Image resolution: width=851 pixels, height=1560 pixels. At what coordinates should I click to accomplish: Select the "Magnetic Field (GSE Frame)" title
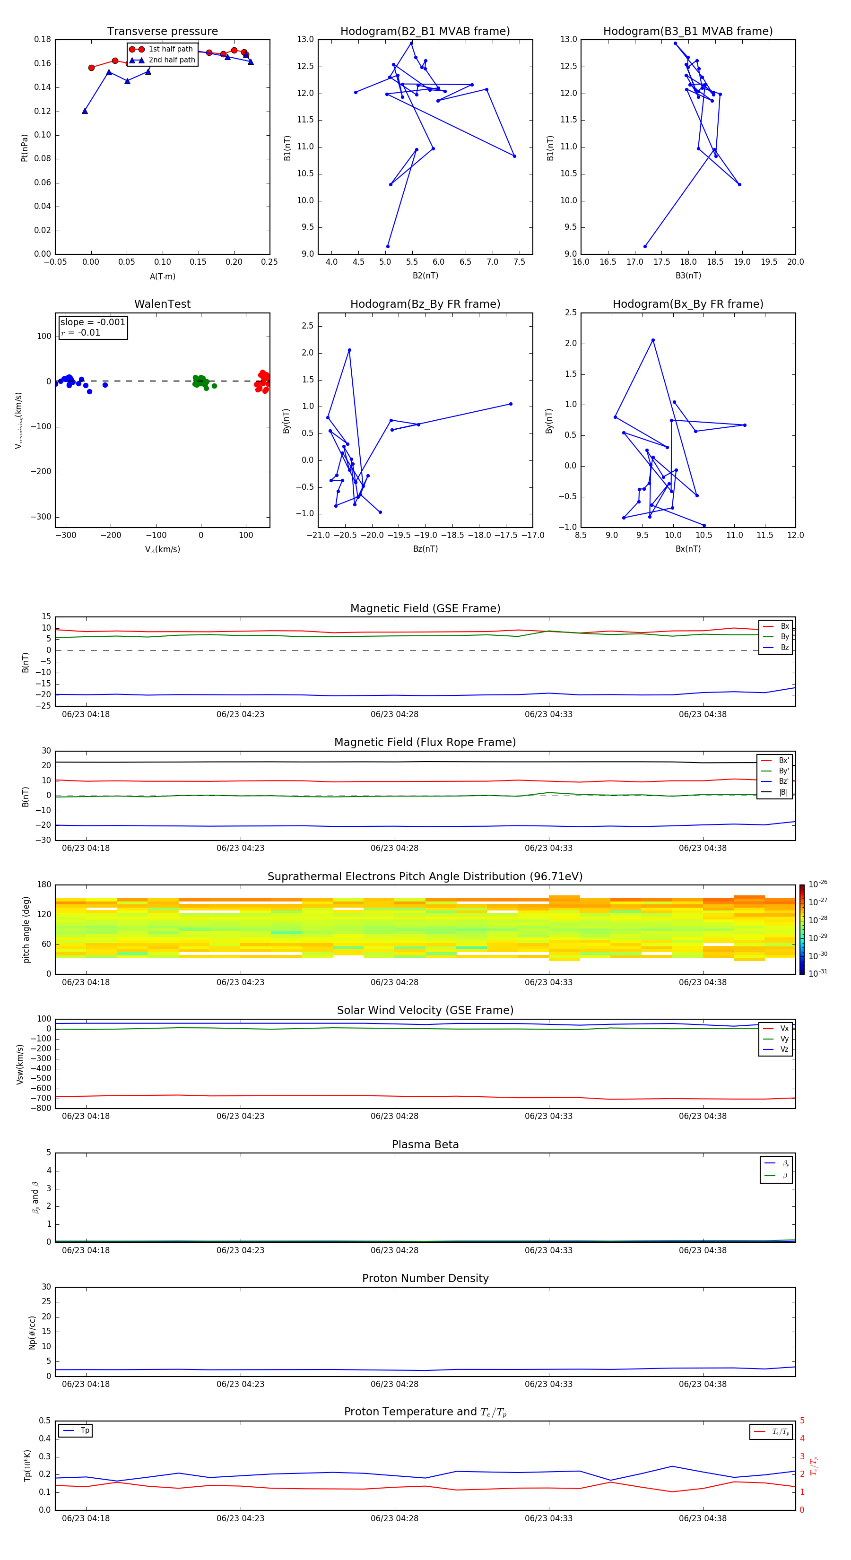pos(425,608)
